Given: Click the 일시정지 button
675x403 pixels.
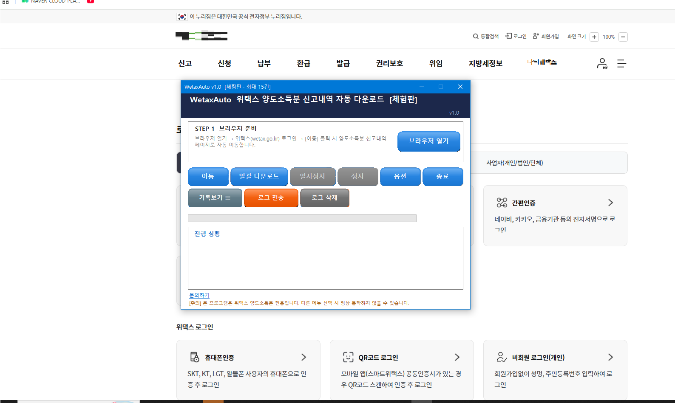Looking at the screenshot, I should [312, 176].
